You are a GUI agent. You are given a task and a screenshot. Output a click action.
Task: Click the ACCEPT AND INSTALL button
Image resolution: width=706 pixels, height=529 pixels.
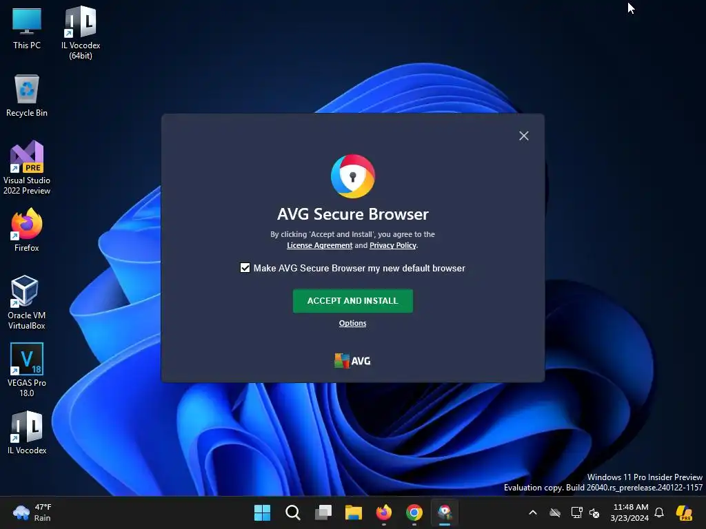coord(352,300)
